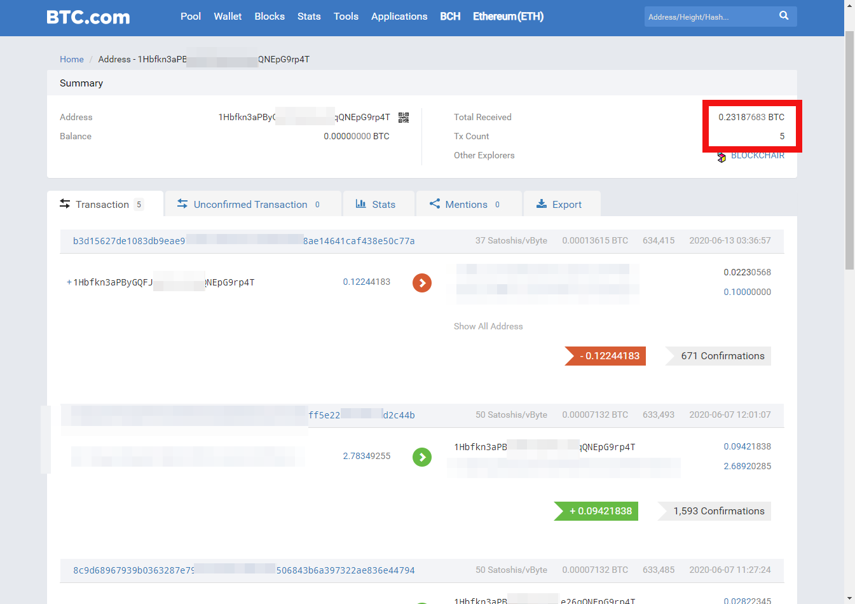Click the 671 Confirmations label
The height and width of the screenshot is (604, 855).
(718, 356)
